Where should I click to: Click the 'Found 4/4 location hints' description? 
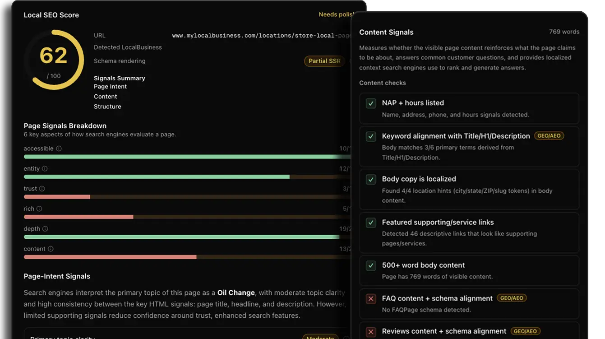pyautogui.click(x=467, y=195)
